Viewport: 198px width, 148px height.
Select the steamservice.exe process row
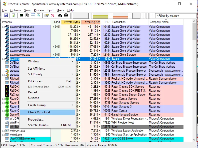click(x=92, y=55)
